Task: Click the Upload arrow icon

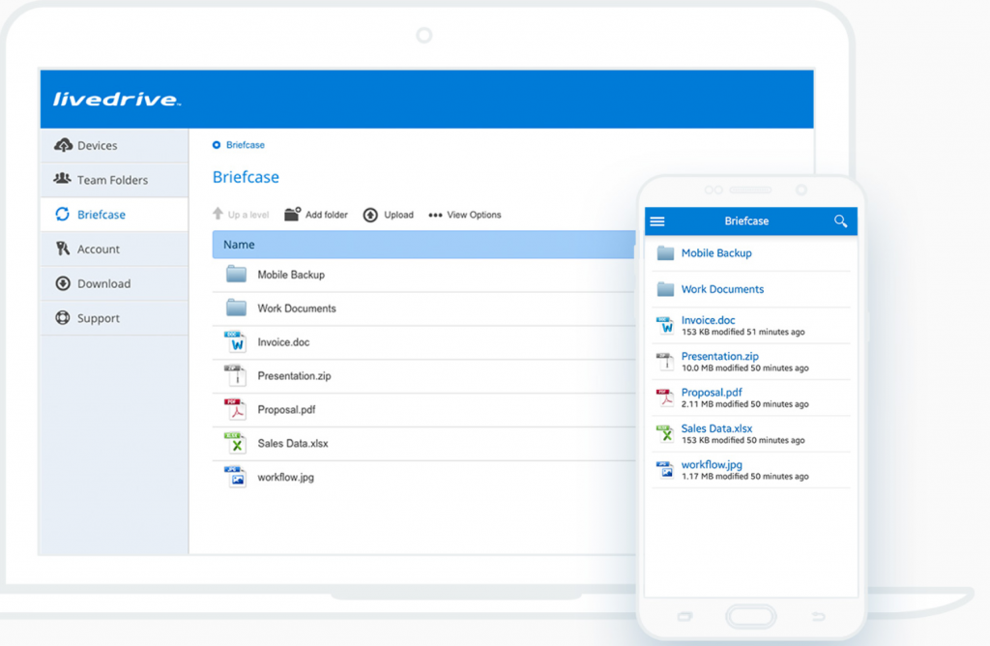Action: [370, 216]
